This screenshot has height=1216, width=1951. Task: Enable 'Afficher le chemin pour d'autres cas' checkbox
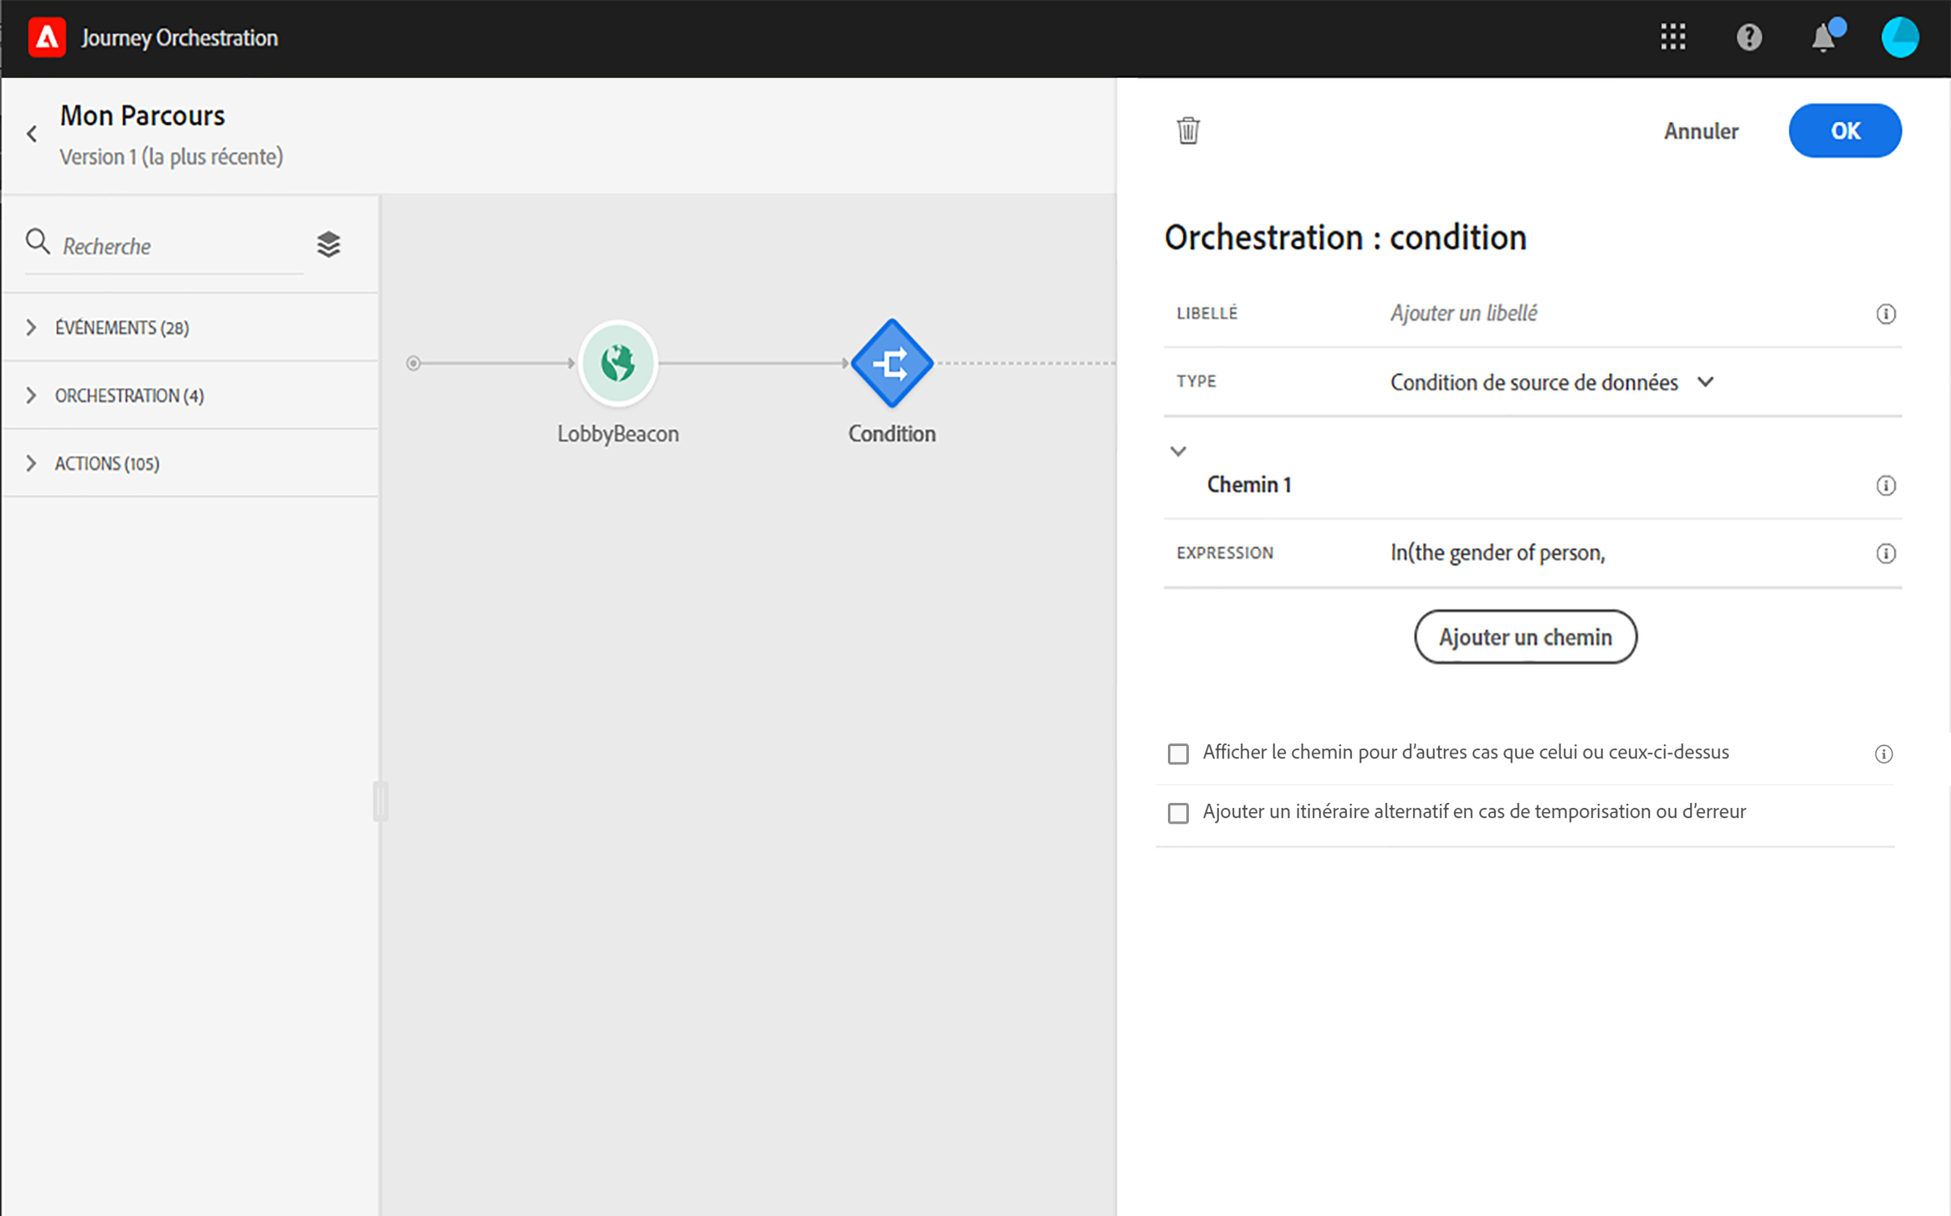(x=1178, y=754)
